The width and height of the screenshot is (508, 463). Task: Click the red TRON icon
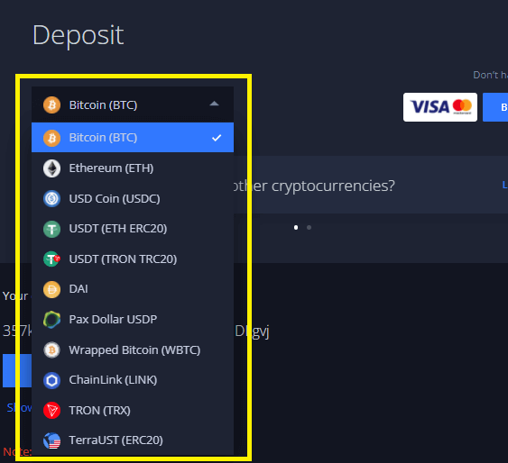click(x=51, y=411)
